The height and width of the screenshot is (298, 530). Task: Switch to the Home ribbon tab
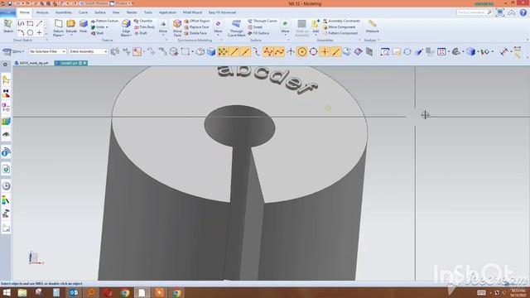click(25, 12)
